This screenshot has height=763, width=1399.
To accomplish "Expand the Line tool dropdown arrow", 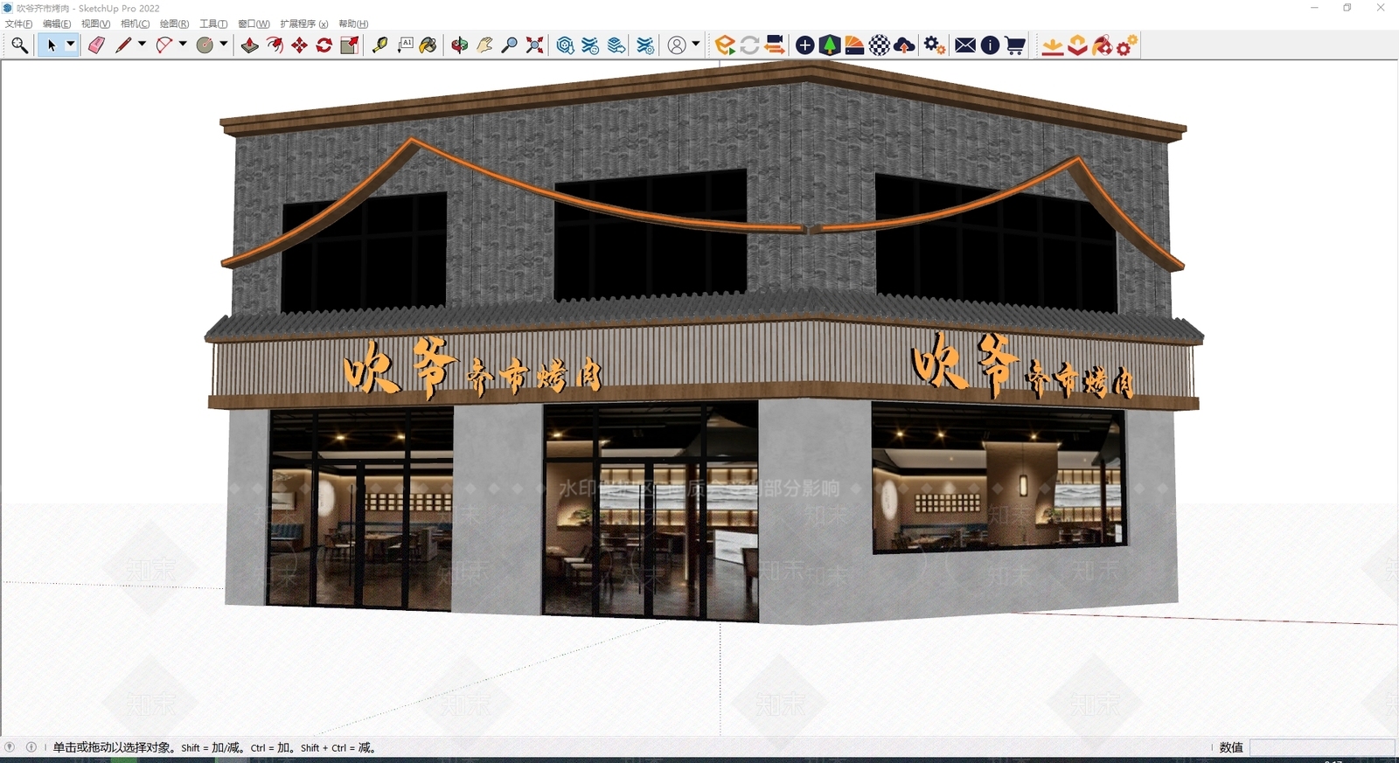I will (x=142, y=44).
